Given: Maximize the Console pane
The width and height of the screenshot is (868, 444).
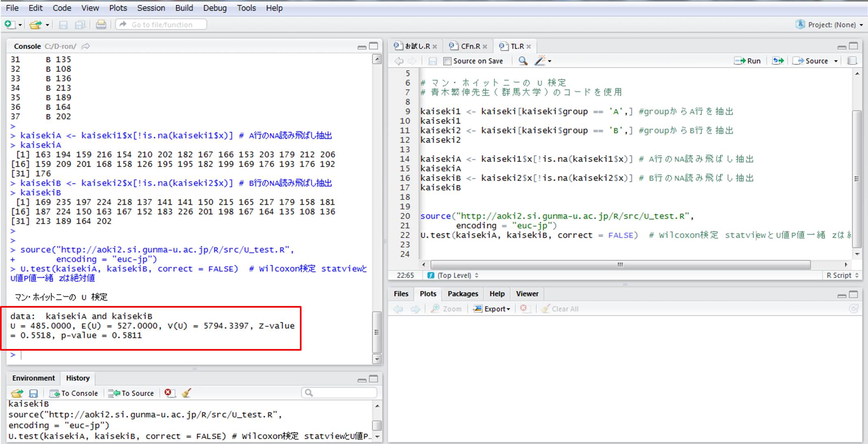Looking at the screenshot, I should click(373, 46).
